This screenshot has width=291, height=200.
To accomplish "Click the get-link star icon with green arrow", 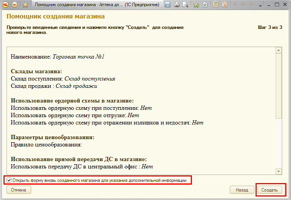I will click(x=196, y=5).
